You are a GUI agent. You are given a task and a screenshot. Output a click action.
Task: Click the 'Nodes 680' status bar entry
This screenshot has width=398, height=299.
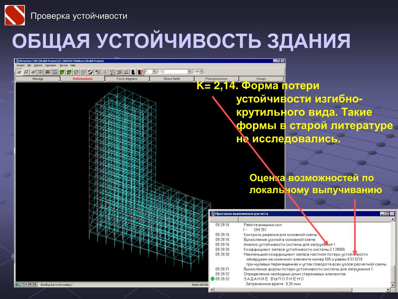point(197,285)
